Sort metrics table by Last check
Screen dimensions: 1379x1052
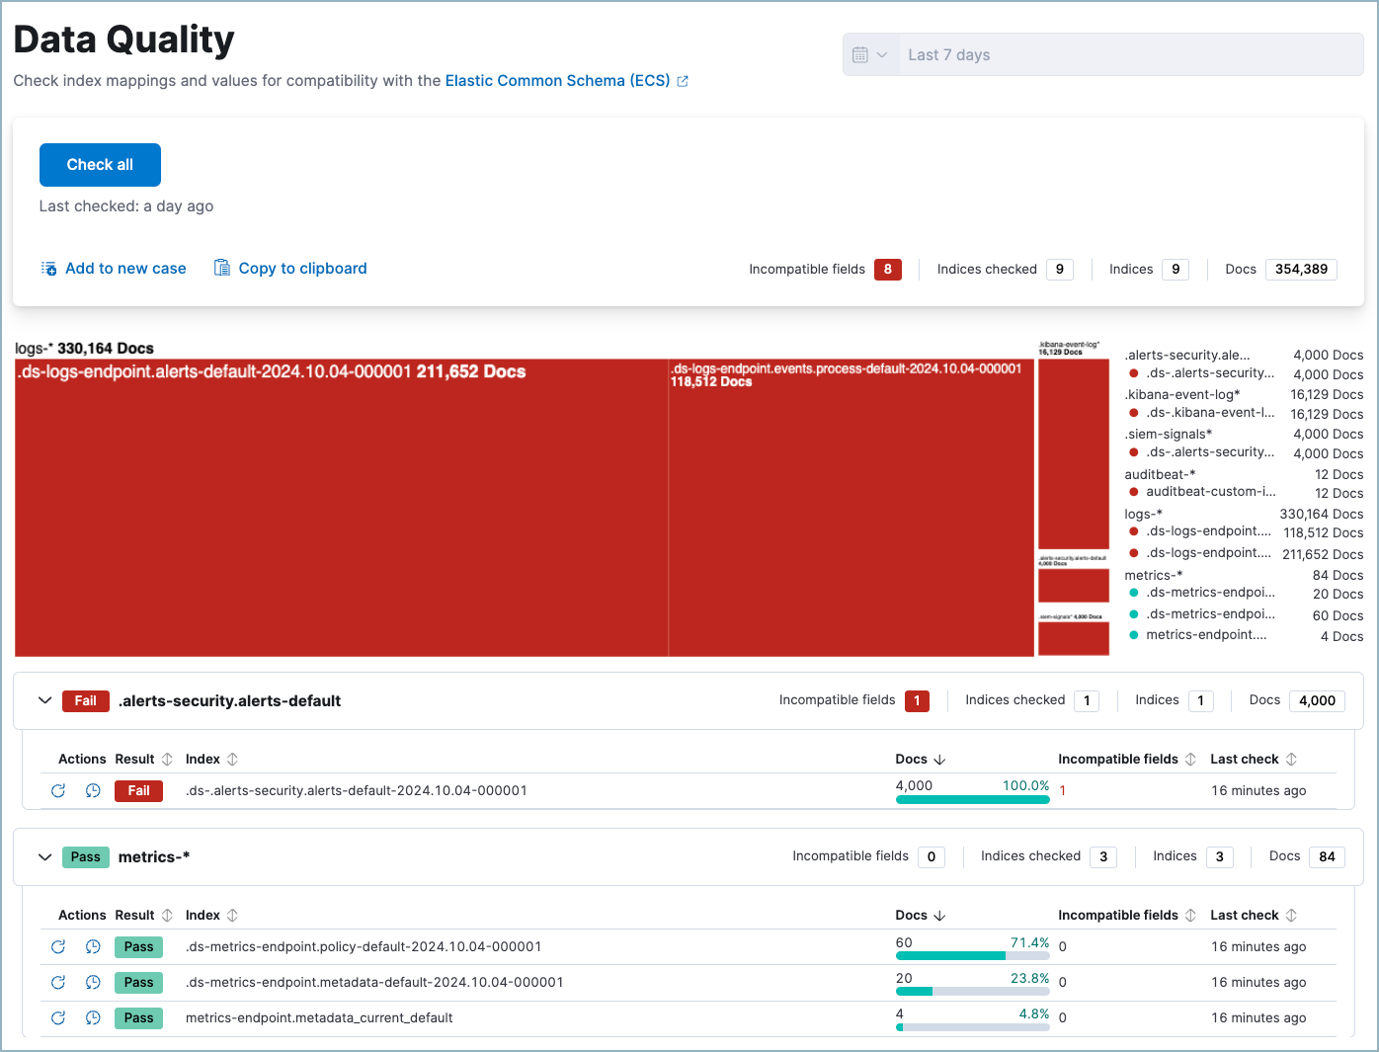click(1253, 915)
